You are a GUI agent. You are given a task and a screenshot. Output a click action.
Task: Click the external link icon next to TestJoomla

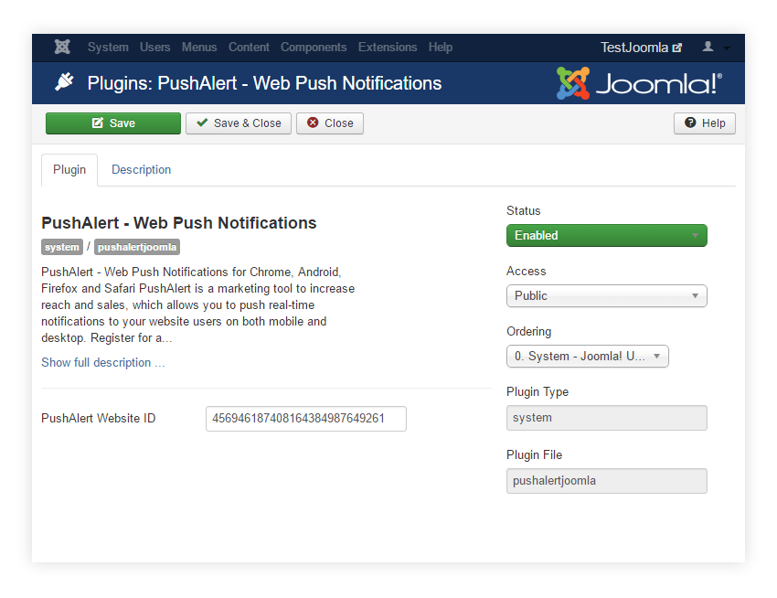(676, 48)
